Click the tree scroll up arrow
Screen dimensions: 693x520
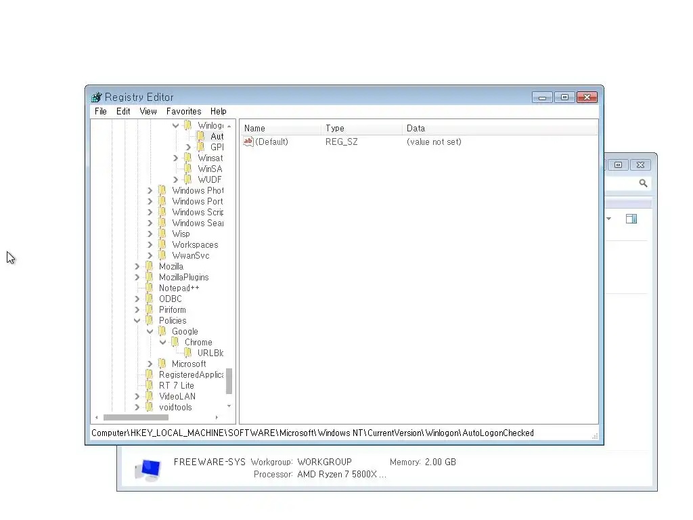pos(229,126)
